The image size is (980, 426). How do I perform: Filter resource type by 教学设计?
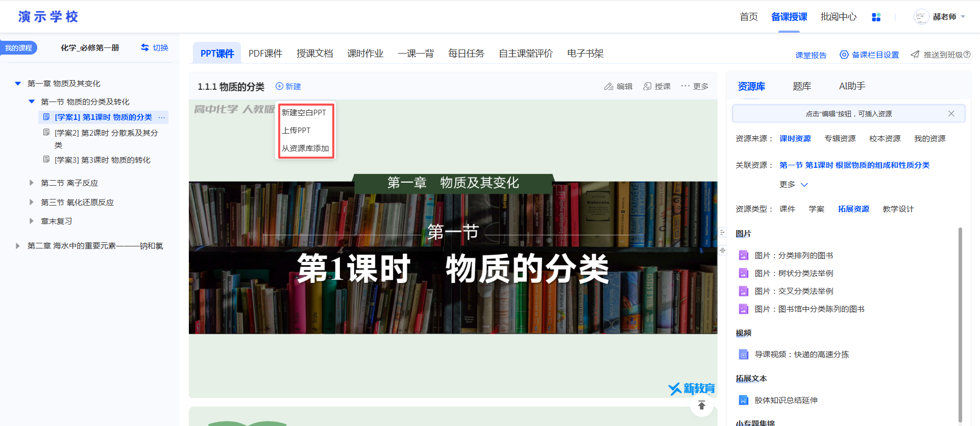point(898,209)
